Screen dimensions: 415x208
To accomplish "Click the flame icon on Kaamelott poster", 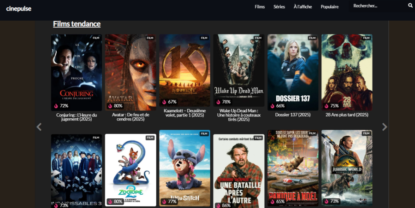I will [164, 102].
